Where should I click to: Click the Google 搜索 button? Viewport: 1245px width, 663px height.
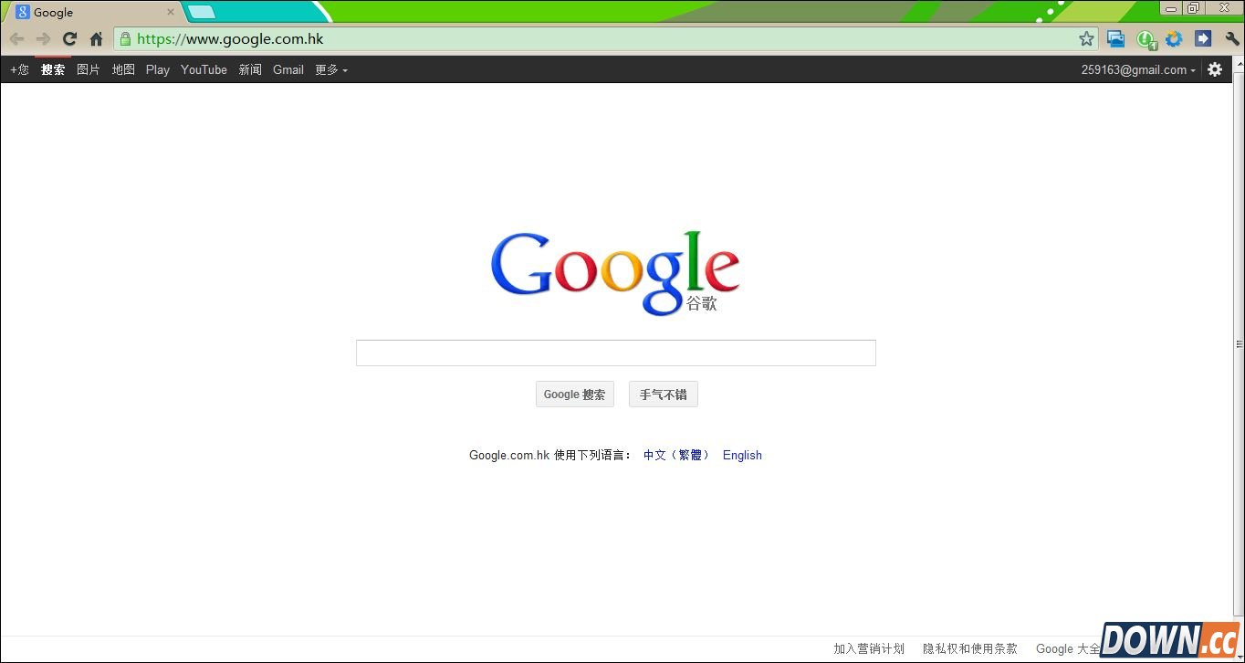coord(575,395)
